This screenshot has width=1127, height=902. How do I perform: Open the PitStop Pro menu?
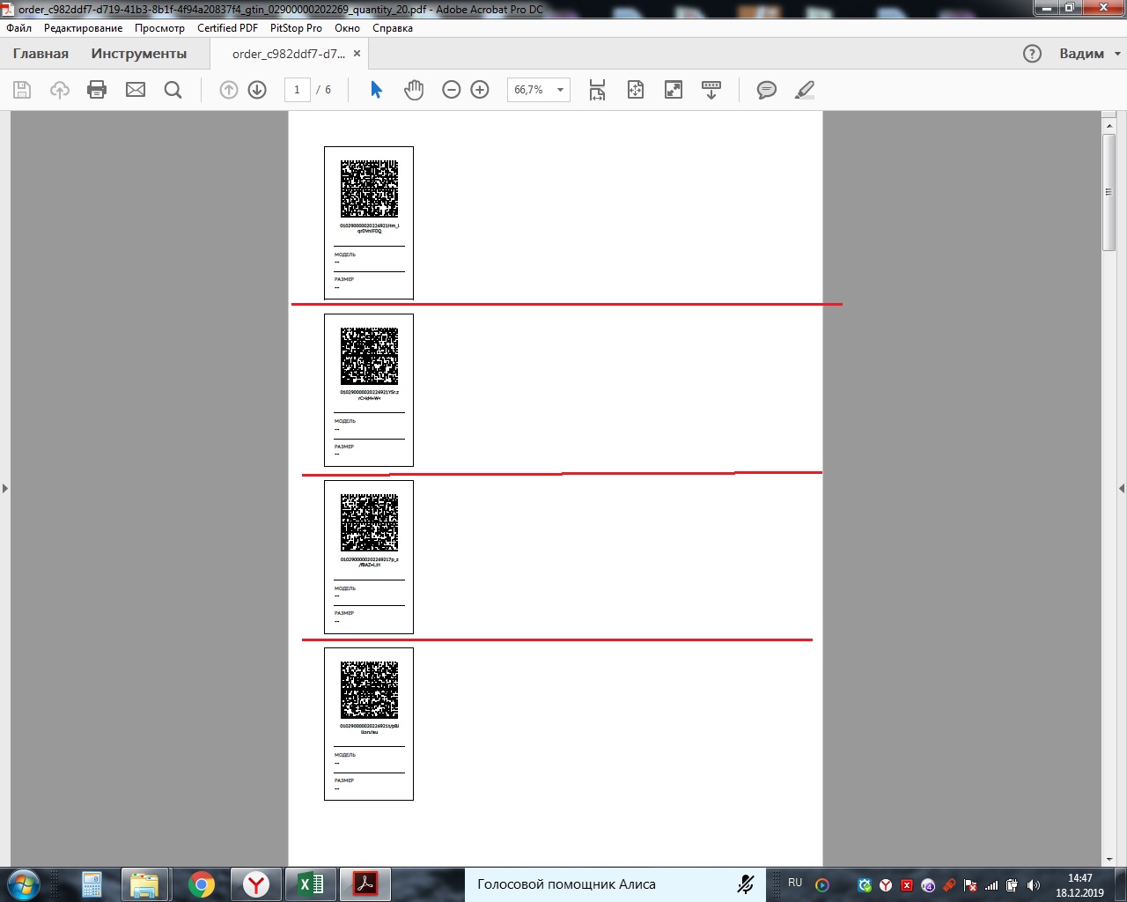click(296, 28)
